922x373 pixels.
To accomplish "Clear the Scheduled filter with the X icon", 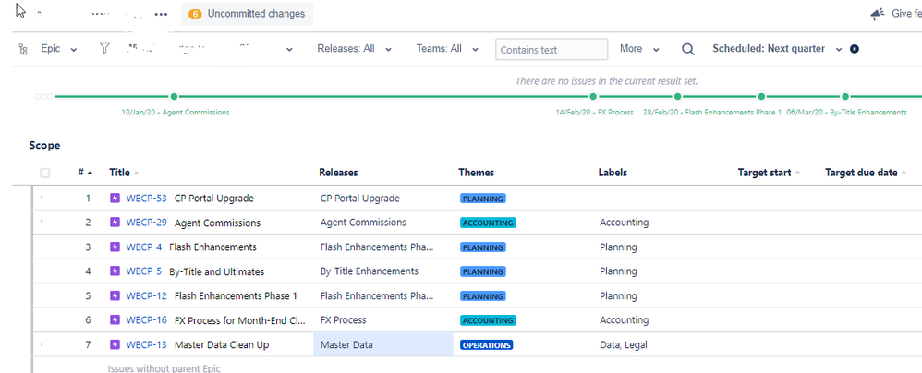I will coord(855,49).
